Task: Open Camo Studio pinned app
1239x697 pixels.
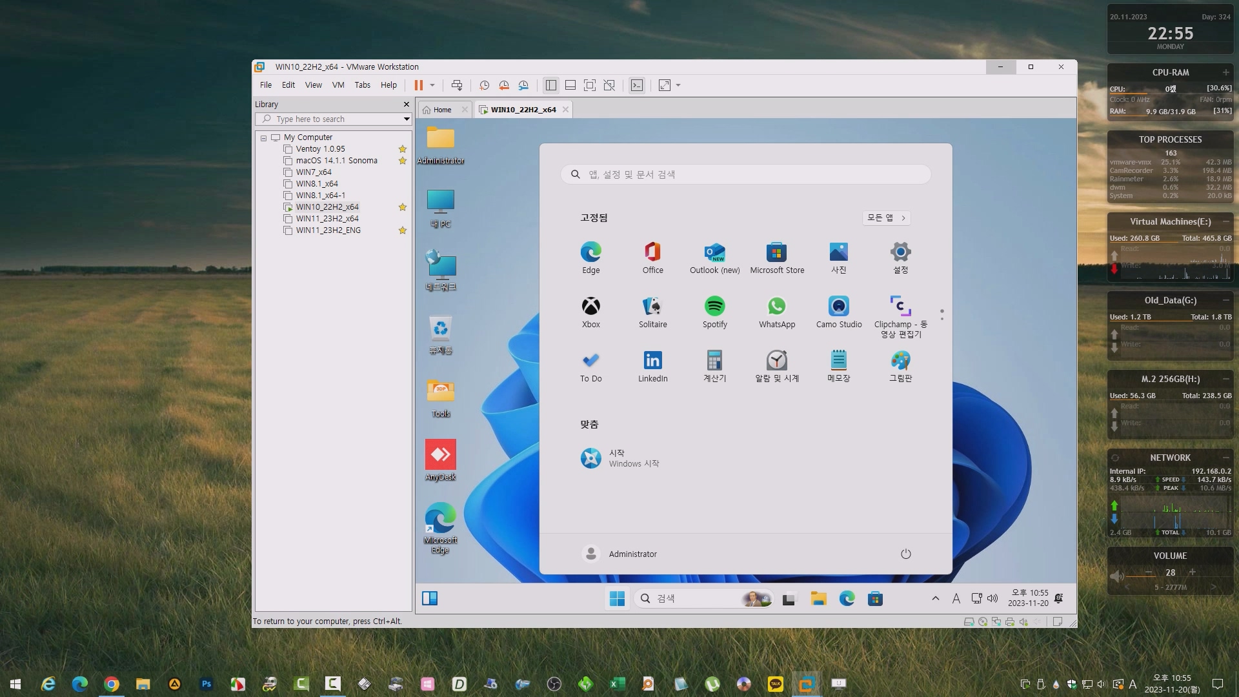Action: pos(839,312)
